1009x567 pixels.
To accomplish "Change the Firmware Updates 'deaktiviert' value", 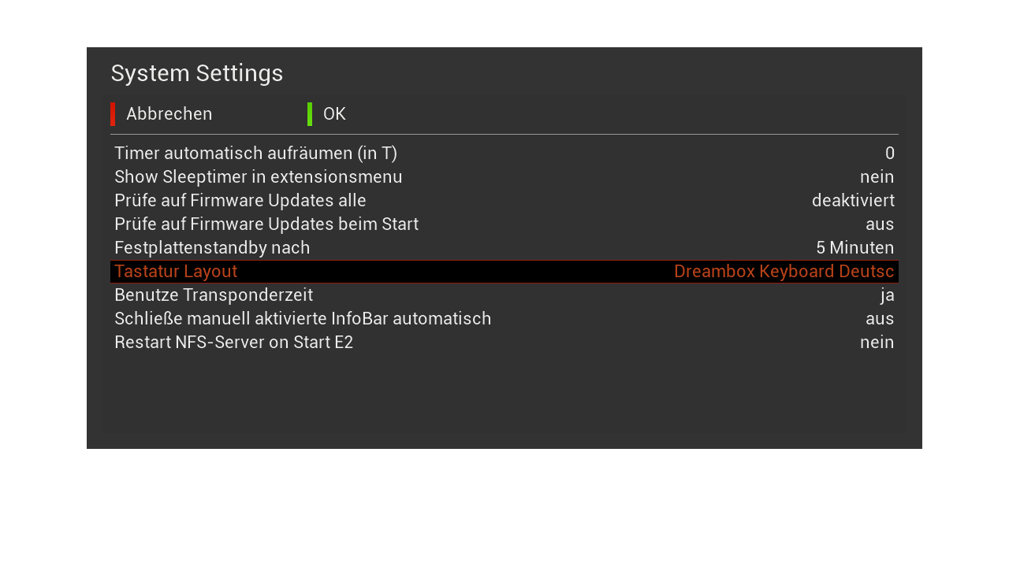I will pyautogui.click(x=852, y=201).
